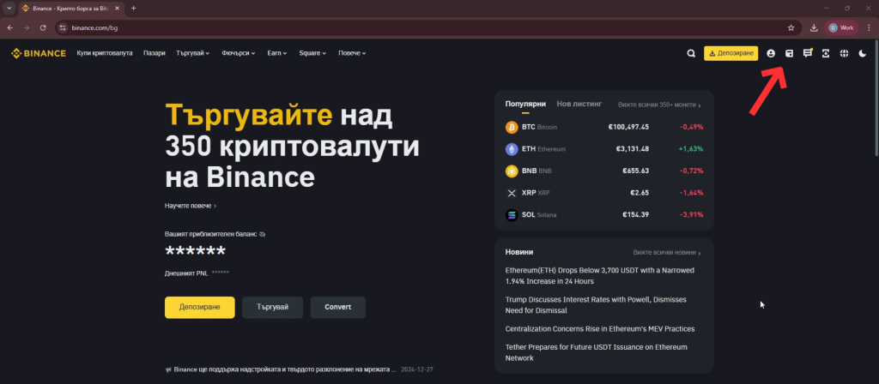Open Пазари menu item

click(x=155, y=53)
